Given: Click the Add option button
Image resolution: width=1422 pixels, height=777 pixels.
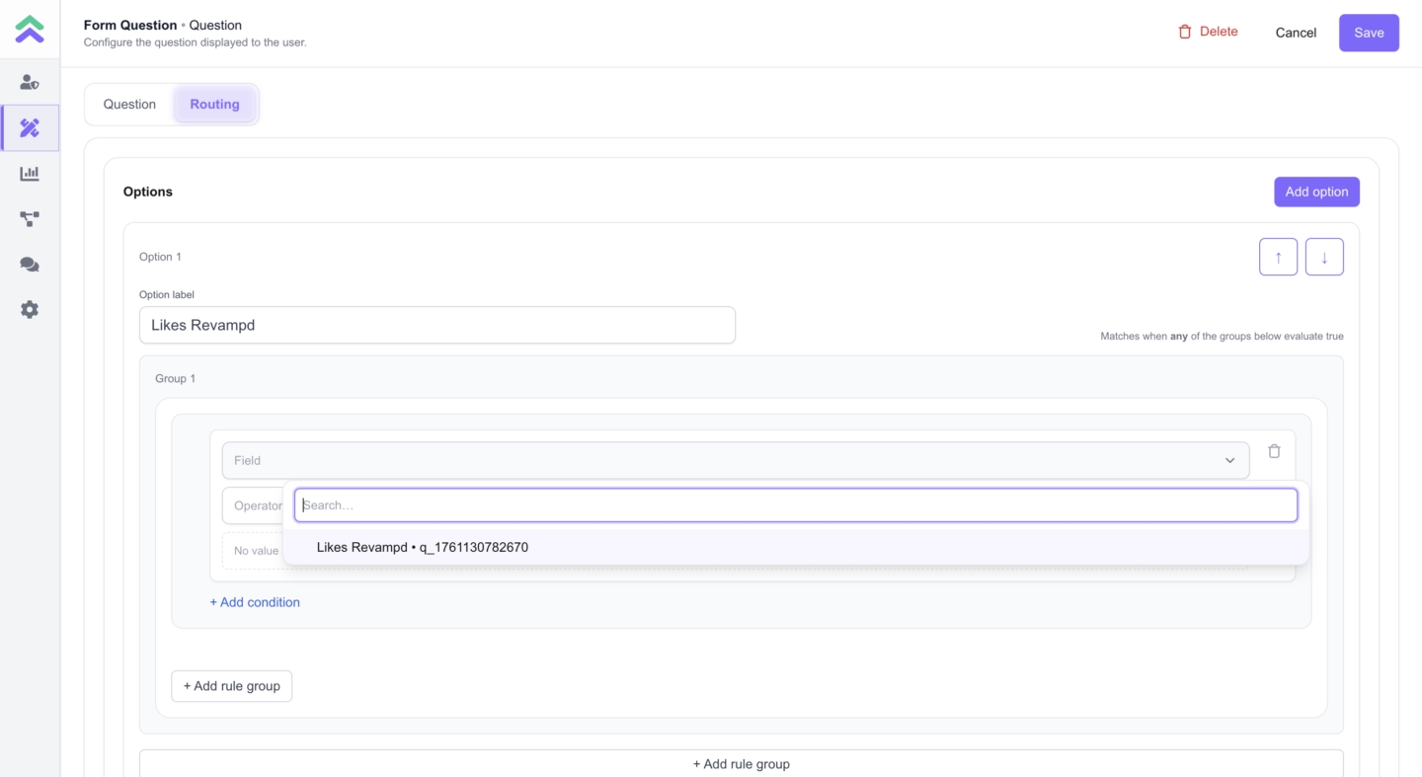Looking at the screenshot, I should click(x=1315, y=192).
